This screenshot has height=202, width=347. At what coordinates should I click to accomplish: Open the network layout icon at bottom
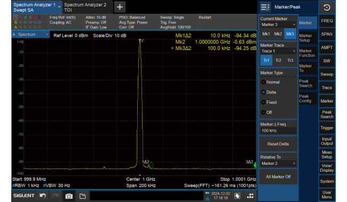pos(250,196)
